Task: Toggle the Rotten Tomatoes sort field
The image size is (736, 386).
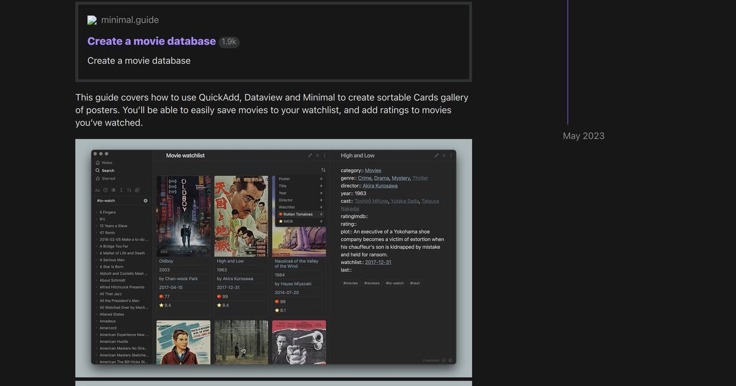Action: pos(299,214)
